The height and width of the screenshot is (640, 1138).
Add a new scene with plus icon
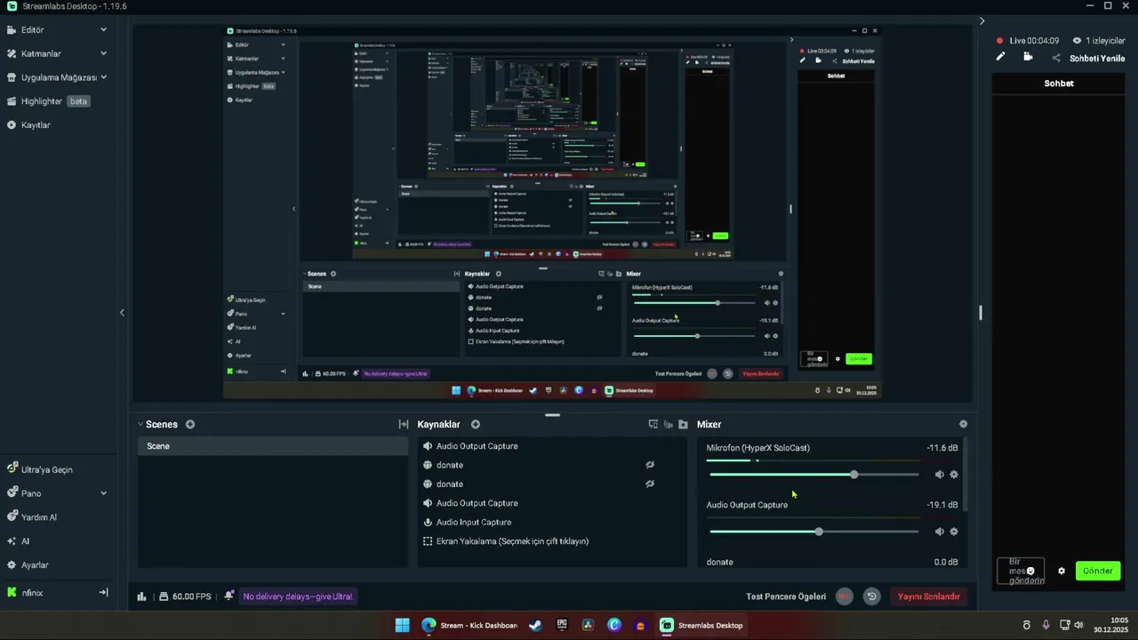[190, 425]
